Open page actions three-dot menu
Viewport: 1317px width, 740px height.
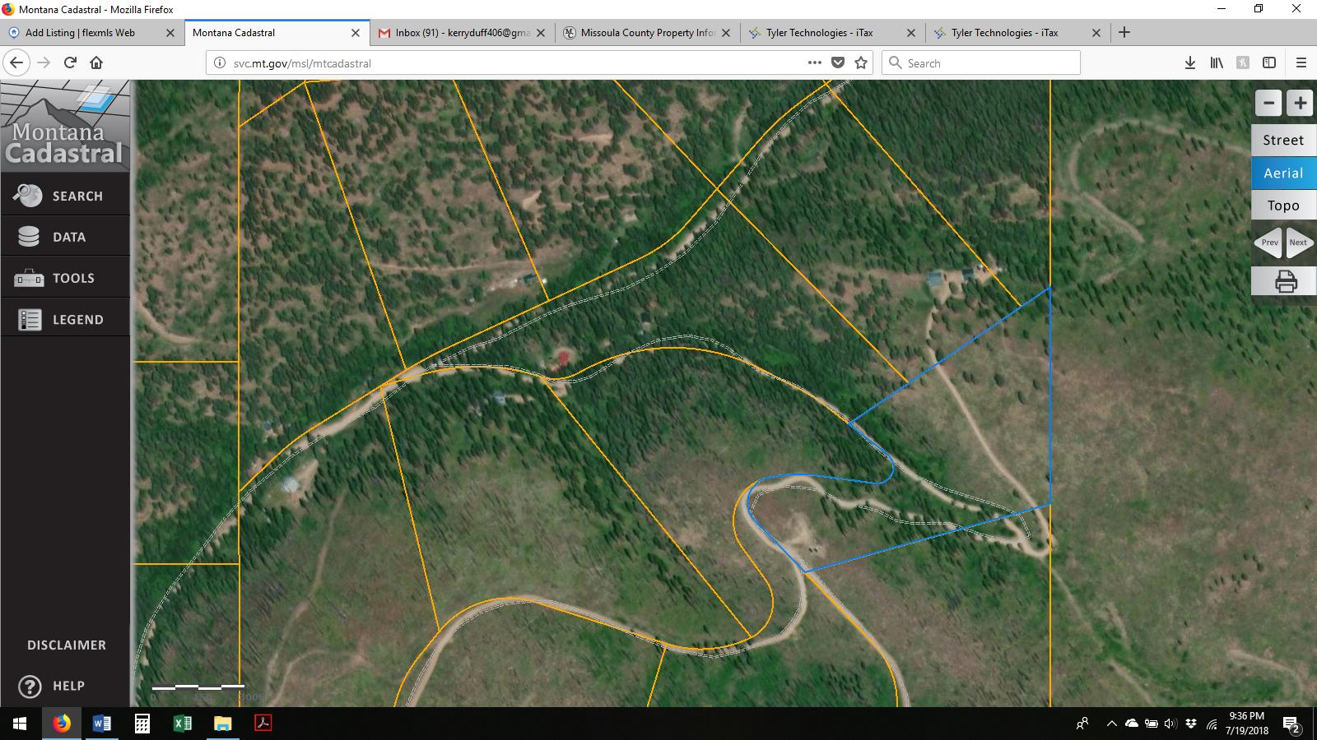815,62
